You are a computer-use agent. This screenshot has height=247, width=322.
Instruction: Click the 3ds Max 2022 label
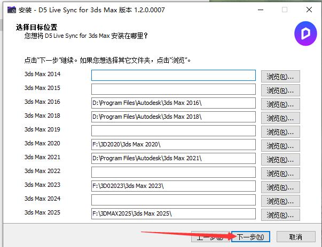click(42, 171)
